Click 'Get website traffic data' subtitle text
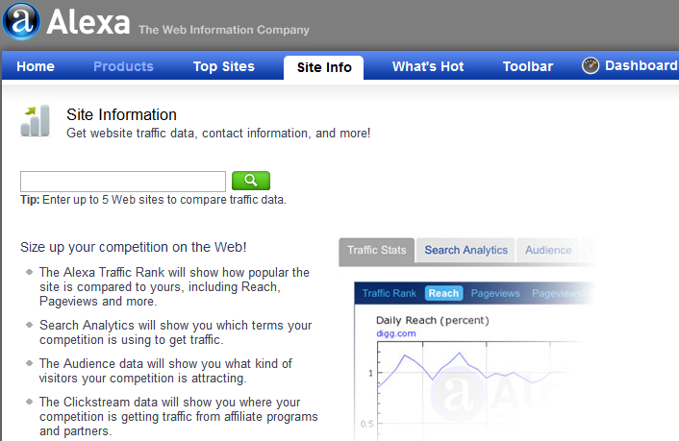Screen dimensions: 679x441 (218, 133)
